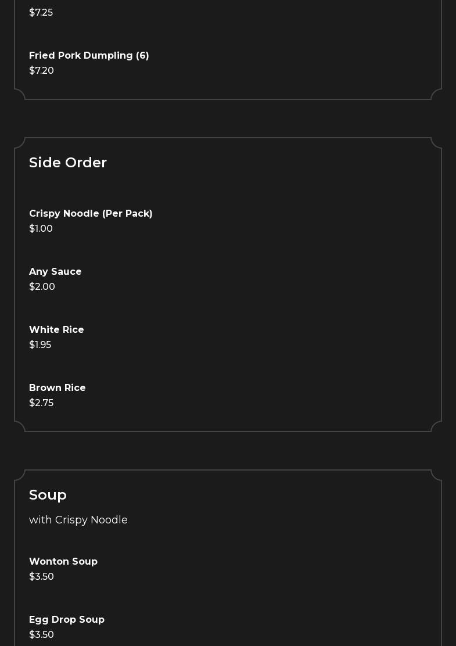Select the $7.20 dumpling price

click(41, 71)
